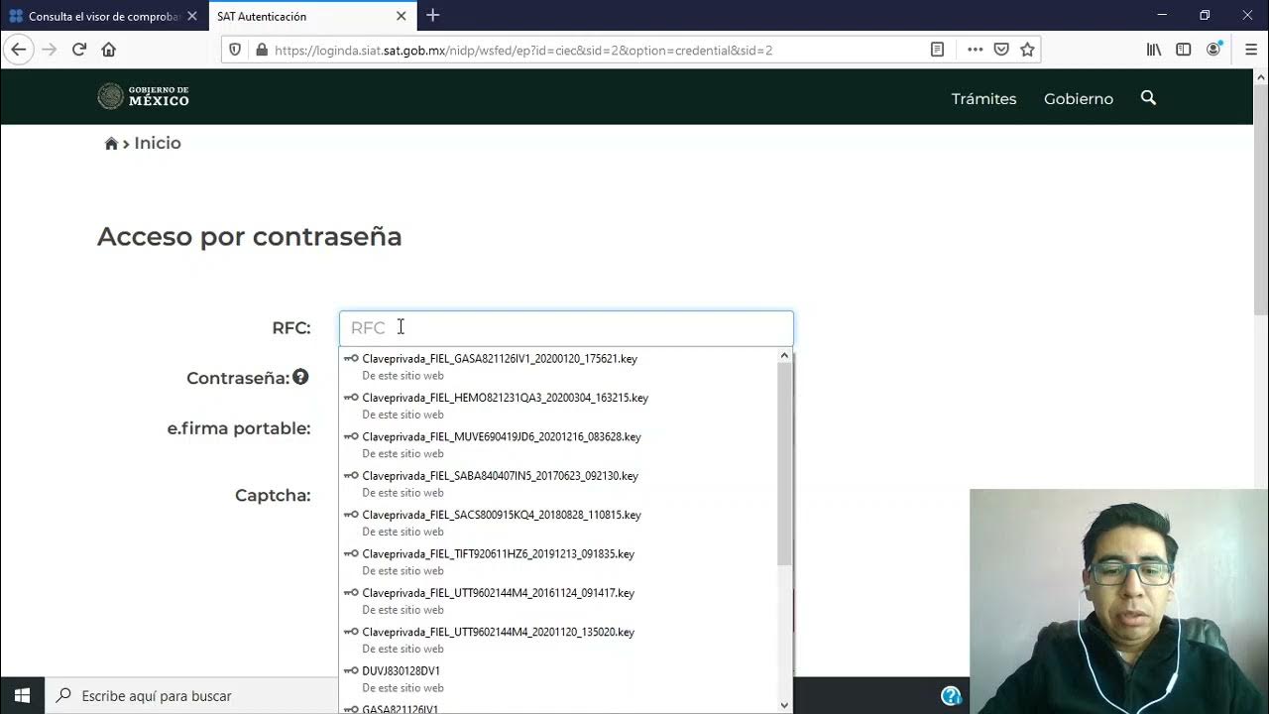Image resolution: width=1269 pixels, height=714 pixels.
Task: Choose the MUVE690419JD6 key suggestion
Action: (x=558, y=444)
